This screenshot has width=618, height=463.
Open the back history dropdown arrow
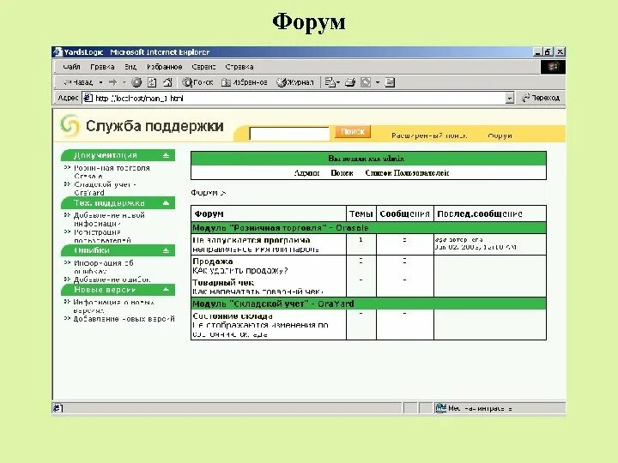click(100, 82)
